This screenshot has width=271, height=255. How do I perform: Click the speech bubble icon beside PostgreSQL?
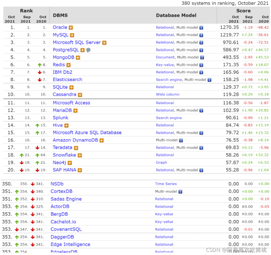coord(88,50)
